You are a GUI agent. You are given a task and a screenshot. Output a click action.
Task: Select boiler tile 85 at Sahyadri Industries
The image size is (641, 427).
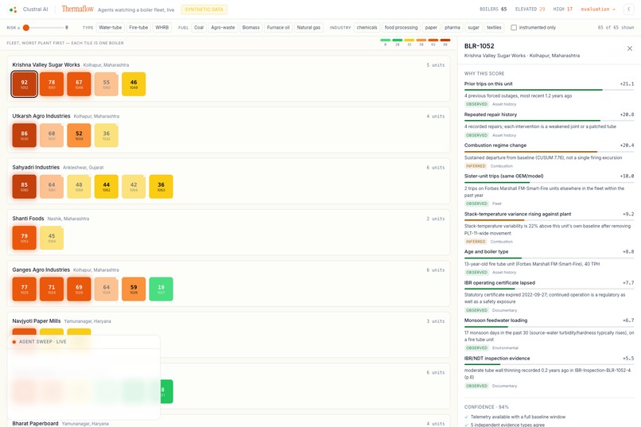24,187
